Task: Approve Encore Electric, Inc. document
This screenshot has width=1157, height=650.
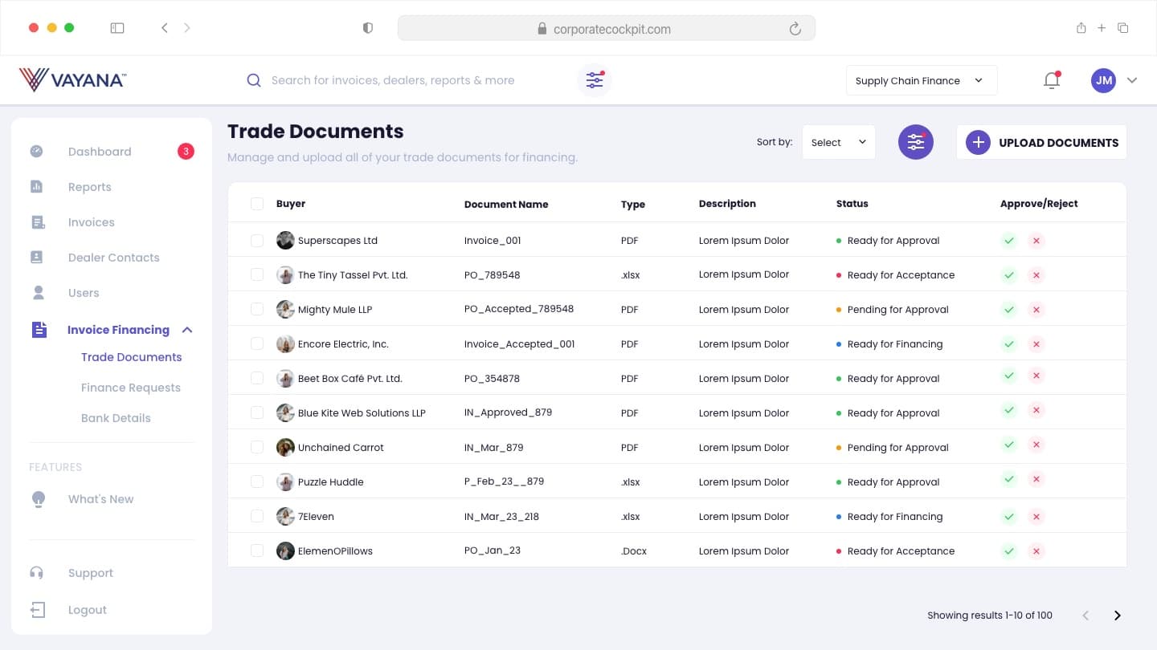Action: point(1009,343)
